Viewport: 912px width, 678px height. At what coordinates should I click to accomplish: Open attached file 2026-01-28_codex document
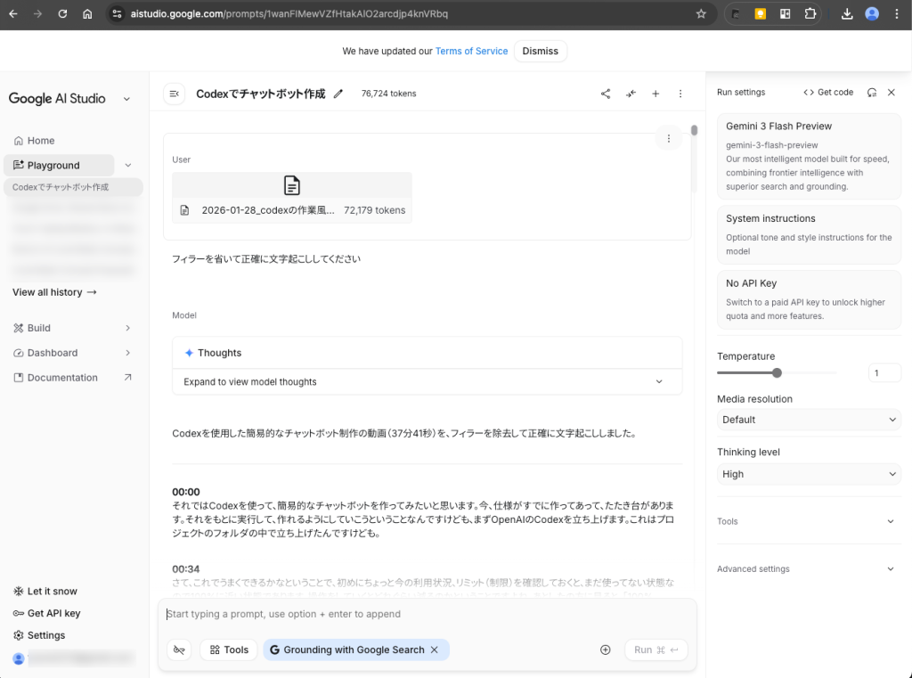(292, 198)
